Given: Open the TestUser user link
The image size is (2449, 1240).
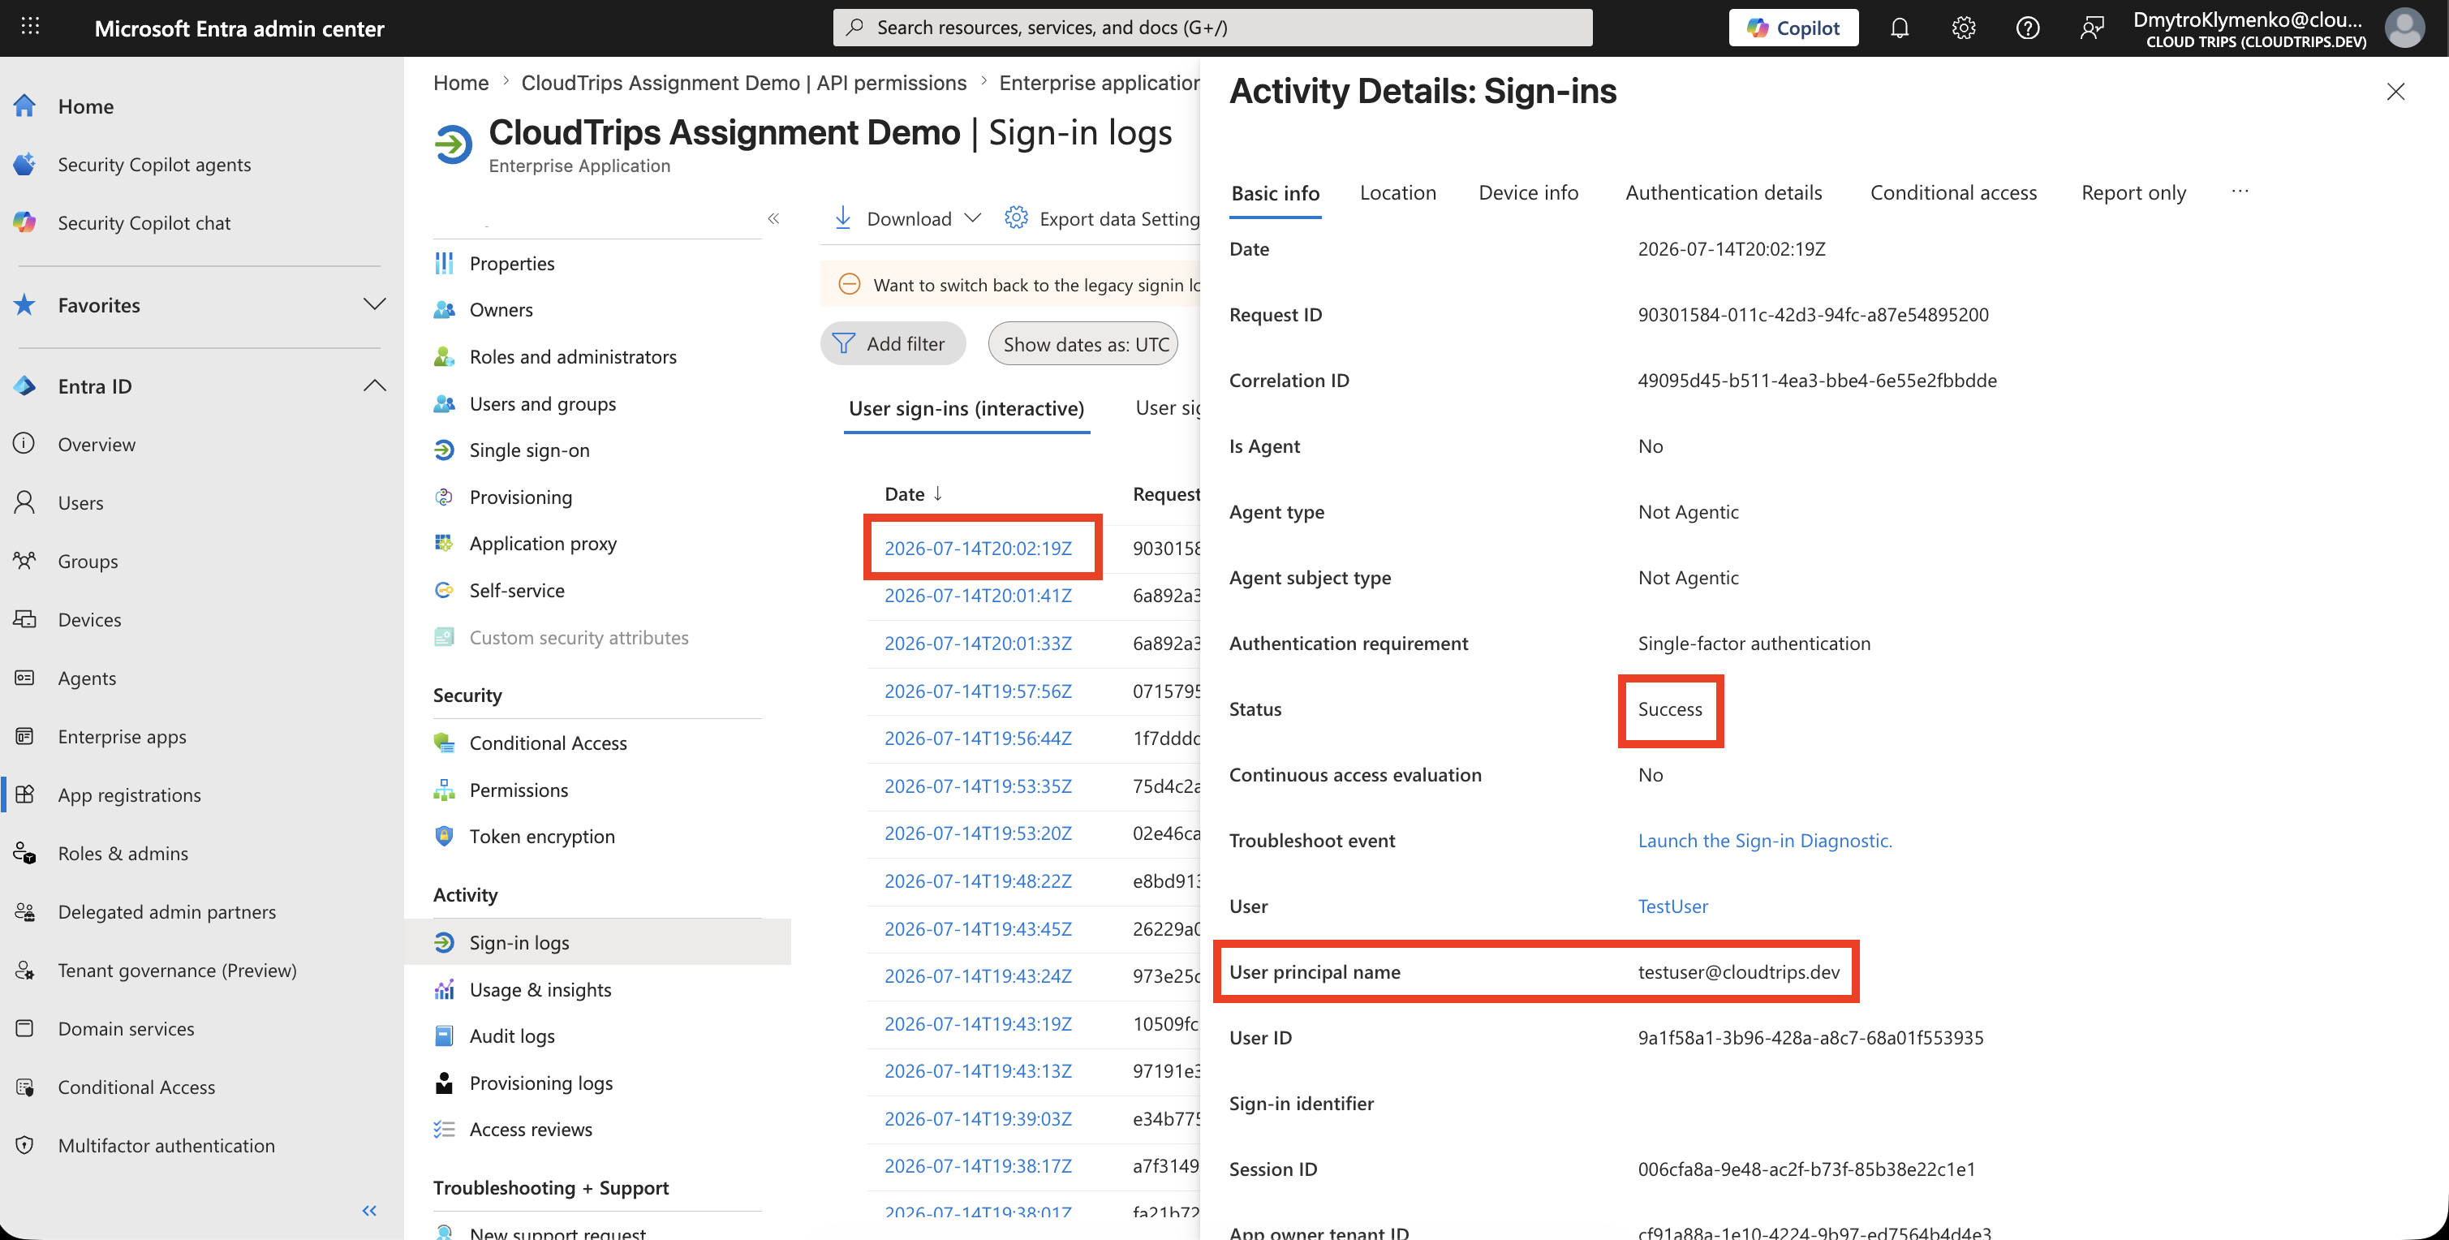Looking at the screenshot, I should tap(1672, 906).
